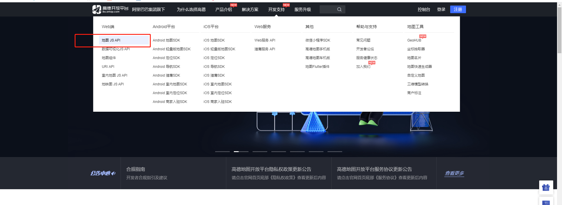Open Android 导航SDK
Screen dimensions: 562x205
166,67
